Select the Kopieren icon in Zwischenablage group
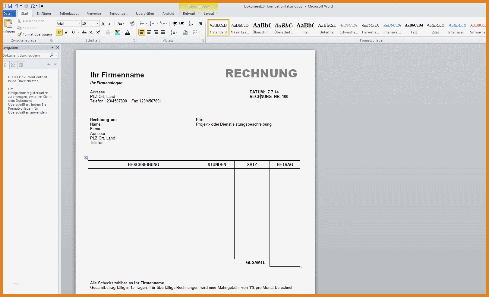This screenshot has width=489, height=297. (20, 28)
